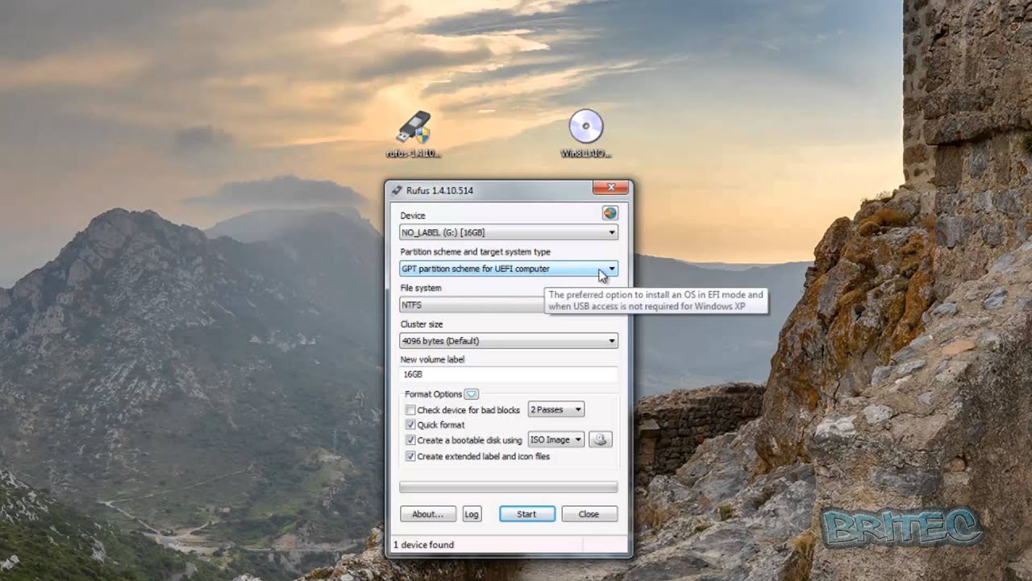Open the Log button
The image size is (1032, 581).
(x=472, y=514)
